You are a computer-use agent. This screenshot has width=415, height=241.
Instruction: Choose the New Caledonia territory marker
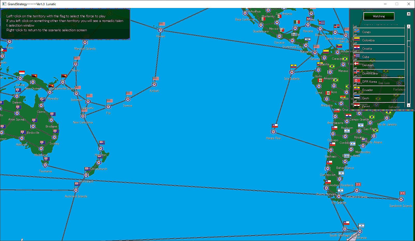point(83,116)
